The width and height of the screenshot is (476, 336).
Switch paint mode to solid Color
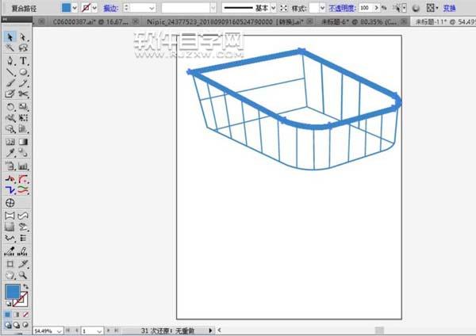7,314
